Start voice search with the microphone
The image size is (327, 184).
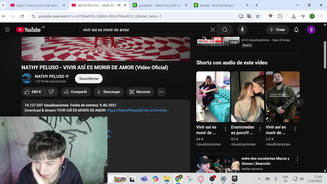coord(242,30)
